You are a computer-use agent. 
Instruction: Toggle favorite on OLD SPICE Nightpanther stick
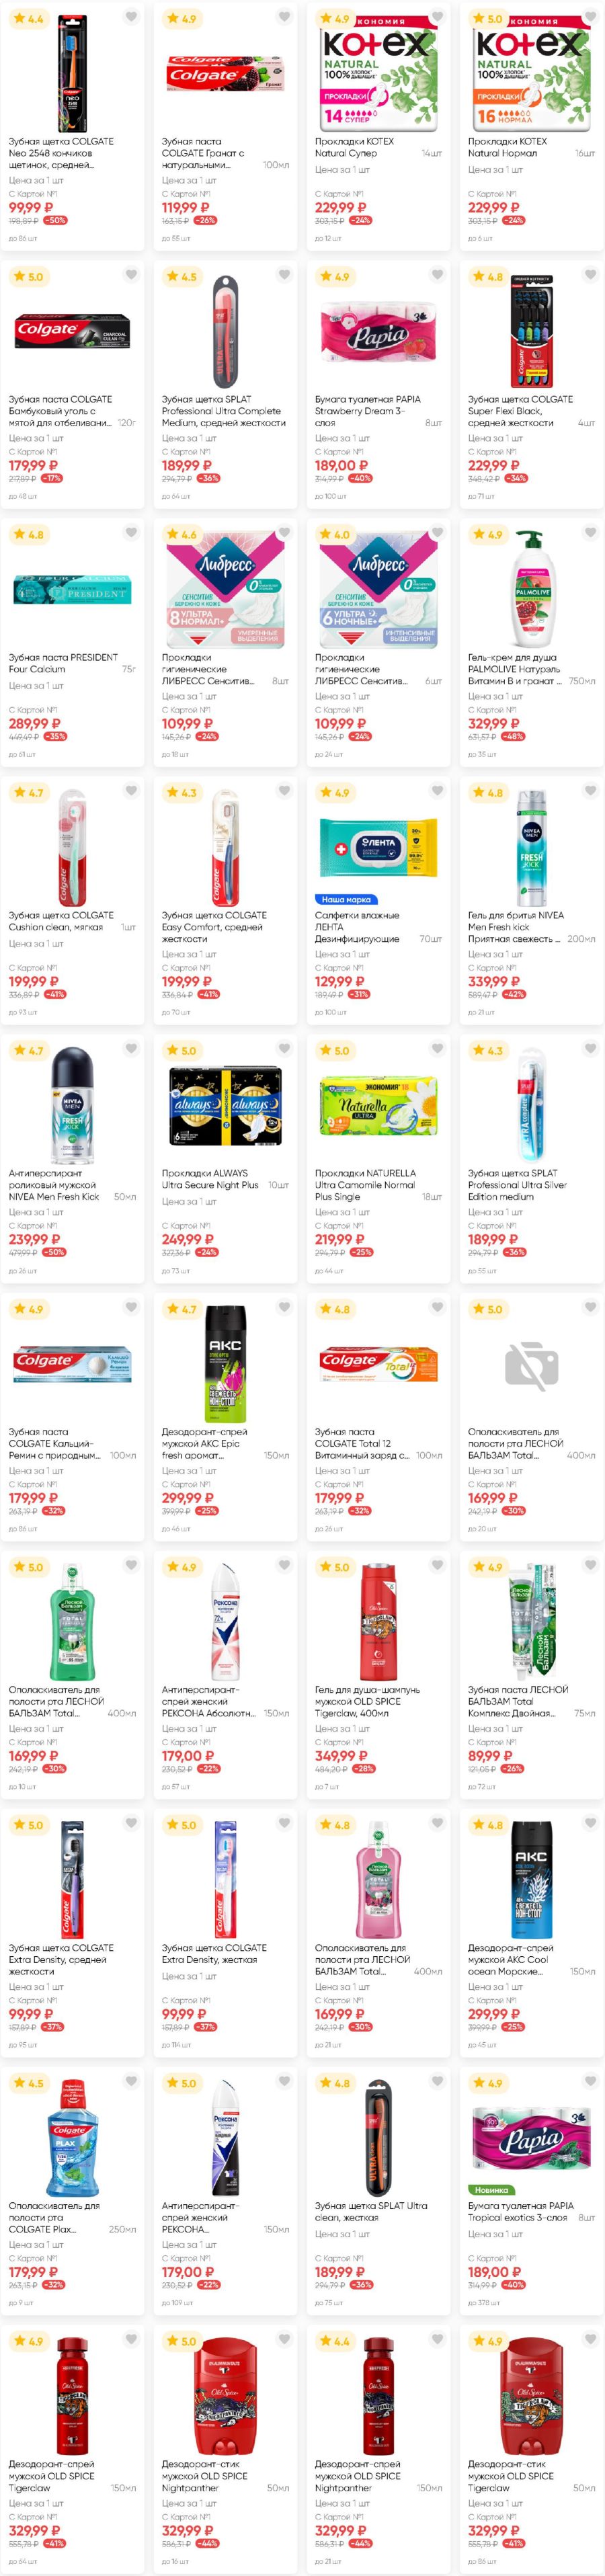pyautogui.click(x=284, y=2339)
